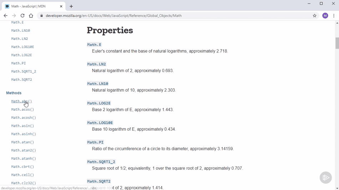Open Math.E in the sidebar

[17, 22]
